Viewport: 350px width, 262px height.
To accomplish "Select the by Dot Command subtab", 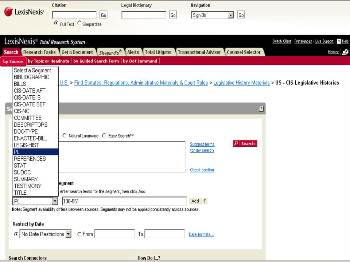I will 140,61.
